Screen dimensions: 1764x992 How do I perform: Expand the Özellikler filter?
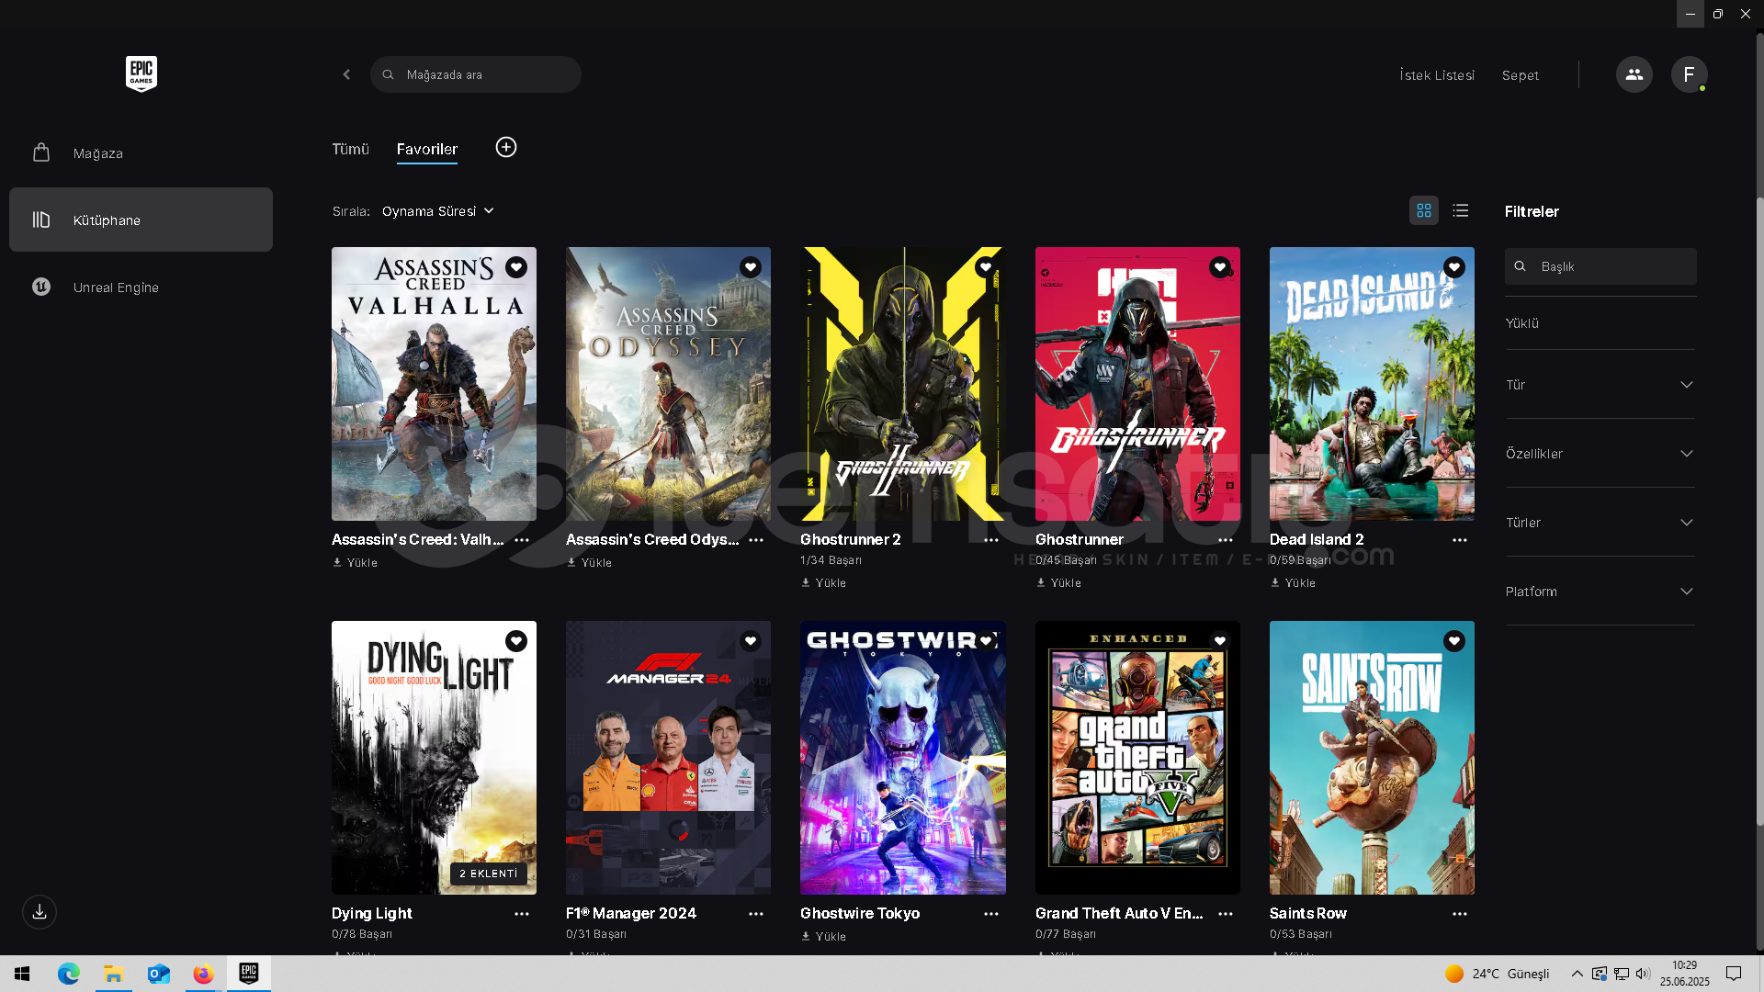[x=1600, y=454]
